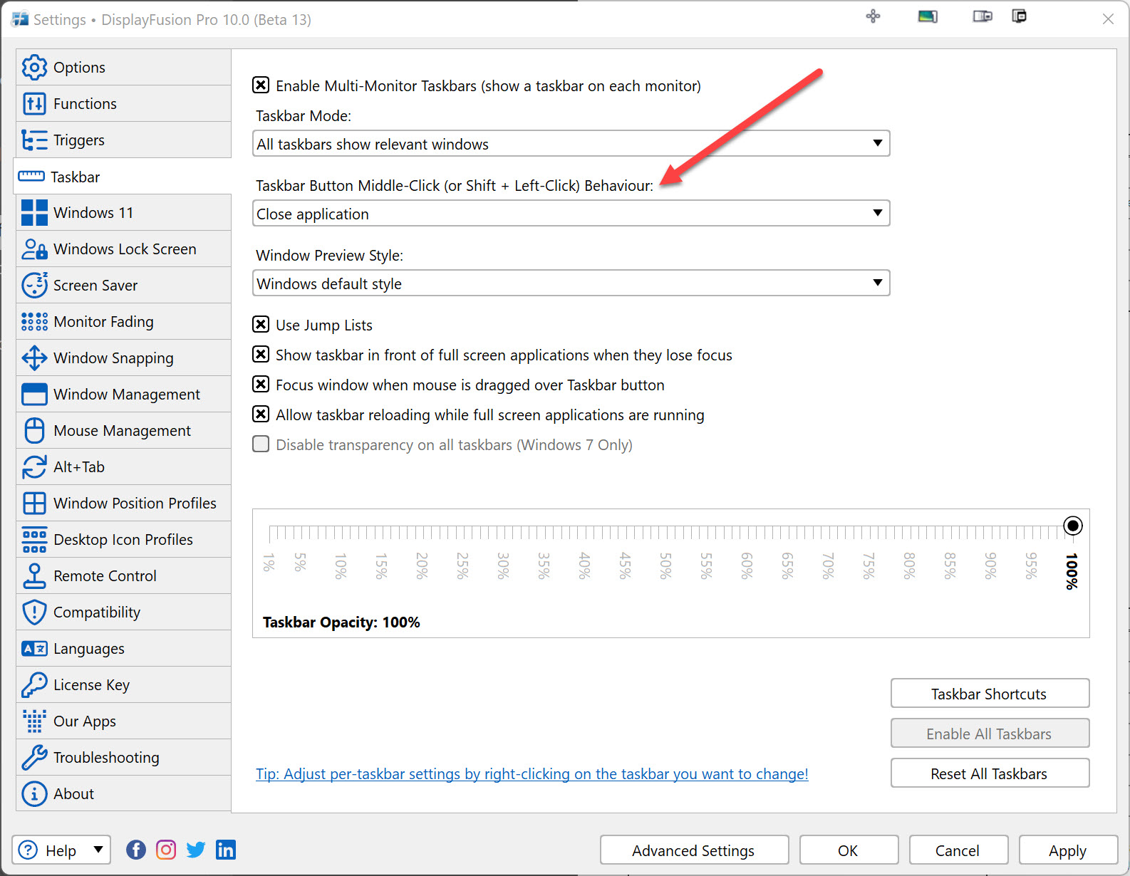Open the Monitor Fading settings tab
The width and height of the screenshot is (1130, 876).
coord(103,321)
